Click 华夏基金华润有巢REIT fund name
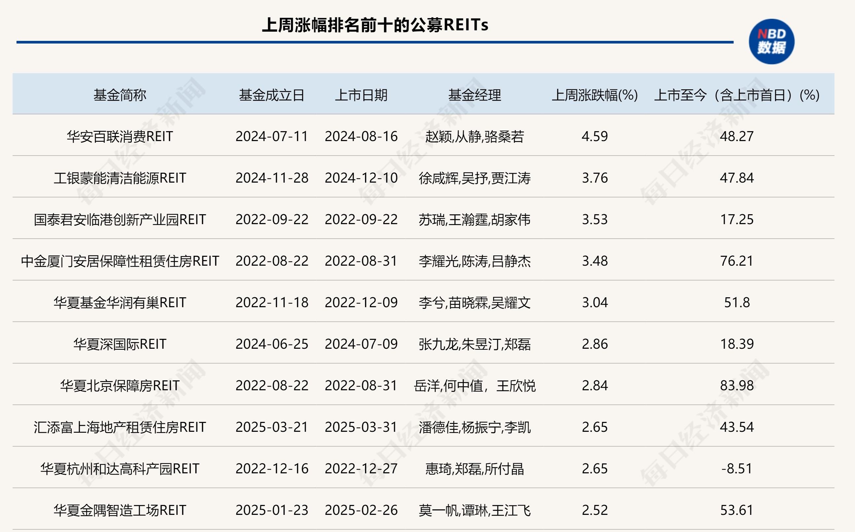The image size is (855, 532). (120, 303)
